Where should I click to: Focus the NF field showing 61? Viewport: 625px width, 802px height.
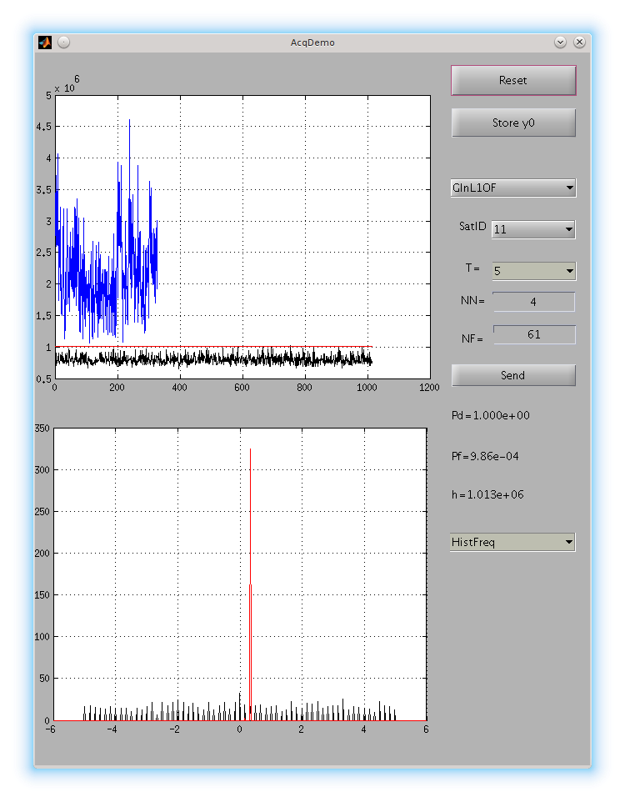point(533,334)
